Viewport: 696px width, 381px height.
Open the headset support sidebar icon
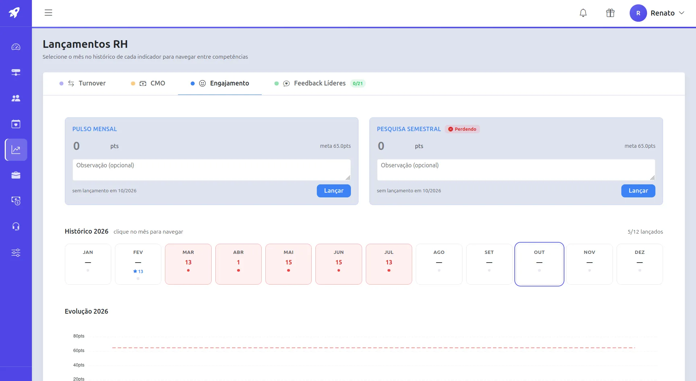pyautogui.click(x=16, y=227)
